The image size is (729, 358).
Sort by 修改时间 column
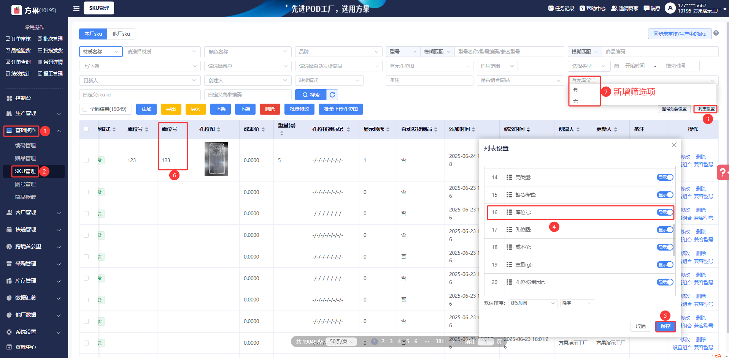(528, 129)
